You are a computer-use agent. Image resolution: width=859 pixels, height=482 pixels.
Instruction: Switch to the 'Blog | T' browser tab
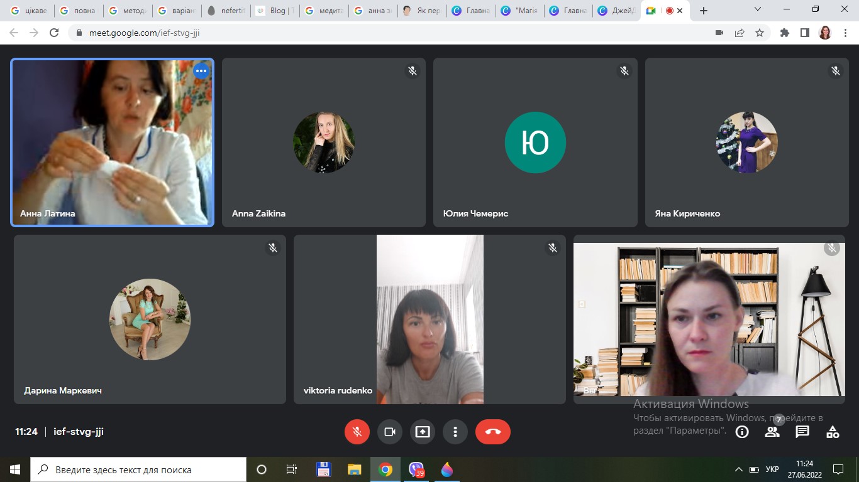(x=274, y=11)
